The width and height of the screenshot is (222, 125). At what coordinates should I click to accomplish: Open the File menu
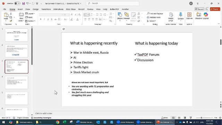click(x=5, y=9)
